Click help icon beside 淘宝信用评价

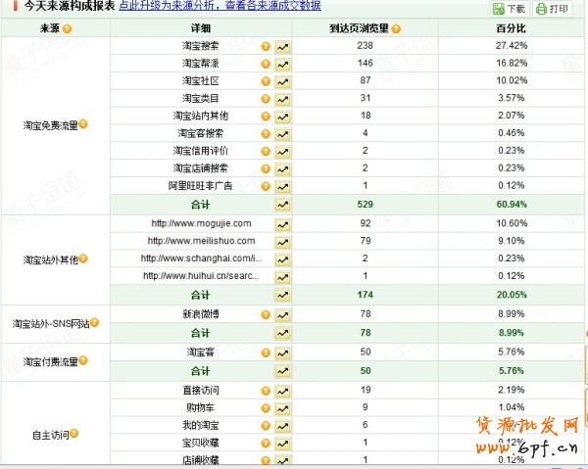pyautogui.click(x=266, y=152)
